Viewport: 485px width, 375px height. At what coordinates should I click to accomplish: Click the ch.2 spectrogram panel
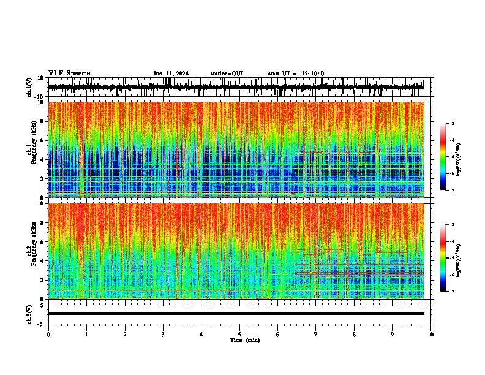pos(236,251)
